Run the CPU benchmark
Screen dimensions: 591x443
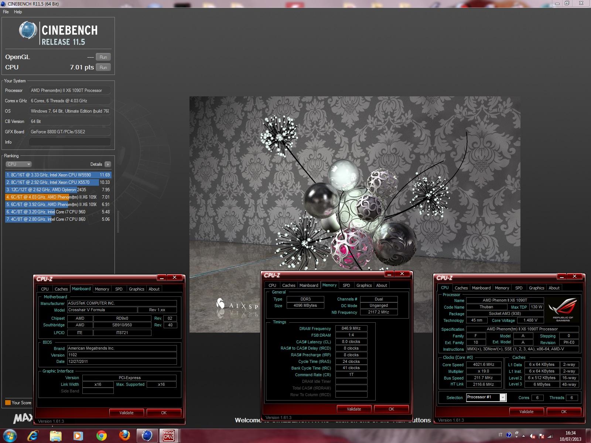103,68
